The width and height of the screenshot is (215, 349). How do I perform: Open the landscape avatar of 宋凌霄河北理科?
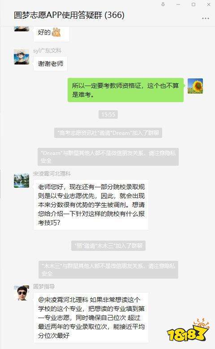coord(21,180)
